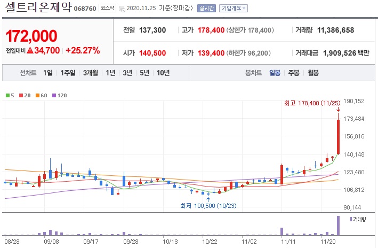Image resolution: width=378 pixels, height=248 pixels.
Task: Click the 거래대금 value 1,909,526 백만
Action: point(346,53)
